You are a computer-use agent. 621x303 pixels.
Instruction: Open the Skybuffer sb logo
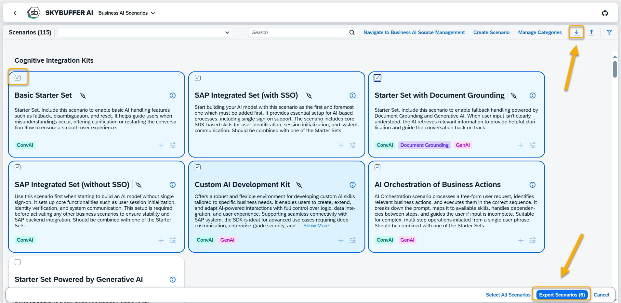coord(33,13)
